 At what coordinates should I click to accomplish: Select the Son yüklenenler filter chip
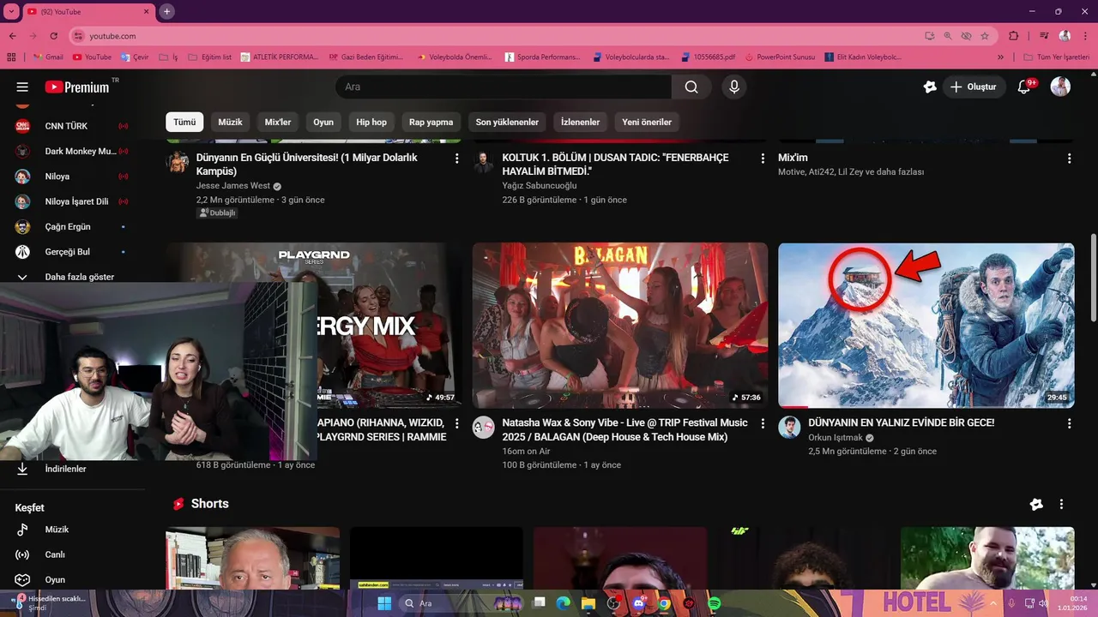[507, 122]
